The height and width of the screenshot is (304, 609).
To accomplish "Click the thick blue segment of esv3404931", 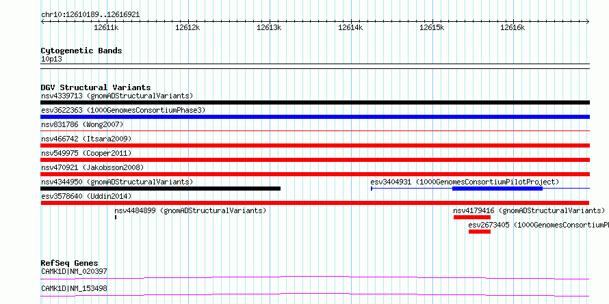I will tap(497, 189).
